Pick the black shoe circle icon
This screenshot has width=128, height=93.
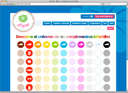pos(107,44)
